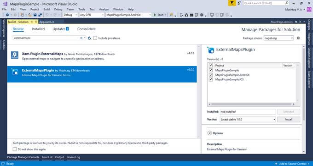Screen dimensions: 313x166
Task: Click the Navigate Backward toolbar icon
Action: tap(7, 15)
